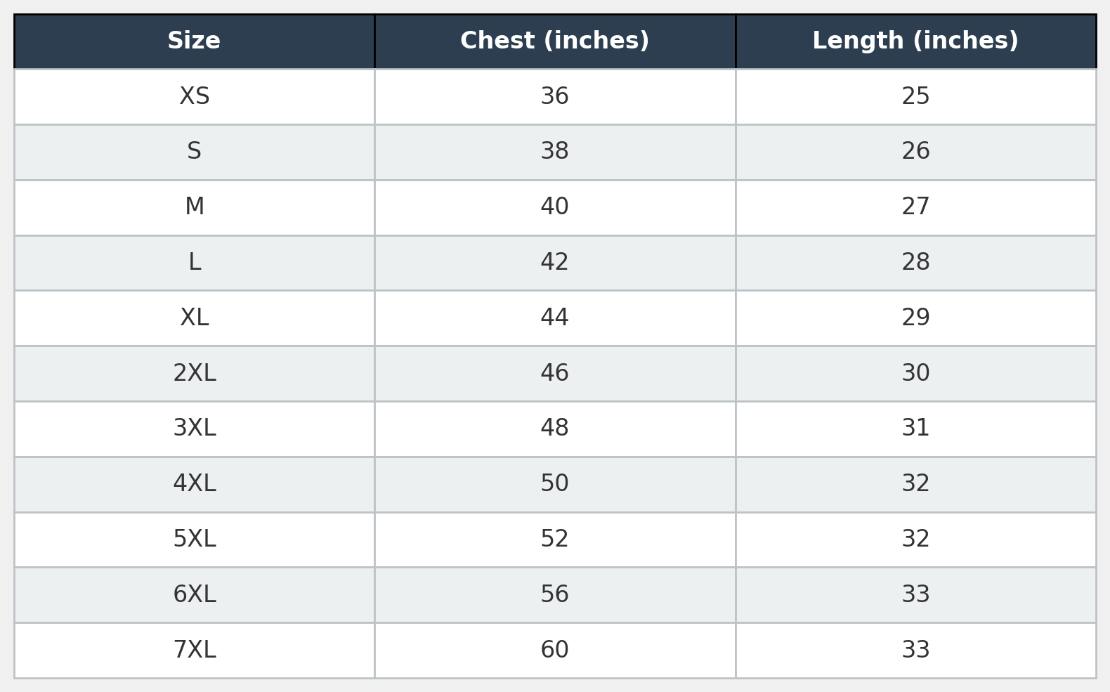Select the 3XL size cell
Screen dimensions: 1110x692
tap(194, 429)
